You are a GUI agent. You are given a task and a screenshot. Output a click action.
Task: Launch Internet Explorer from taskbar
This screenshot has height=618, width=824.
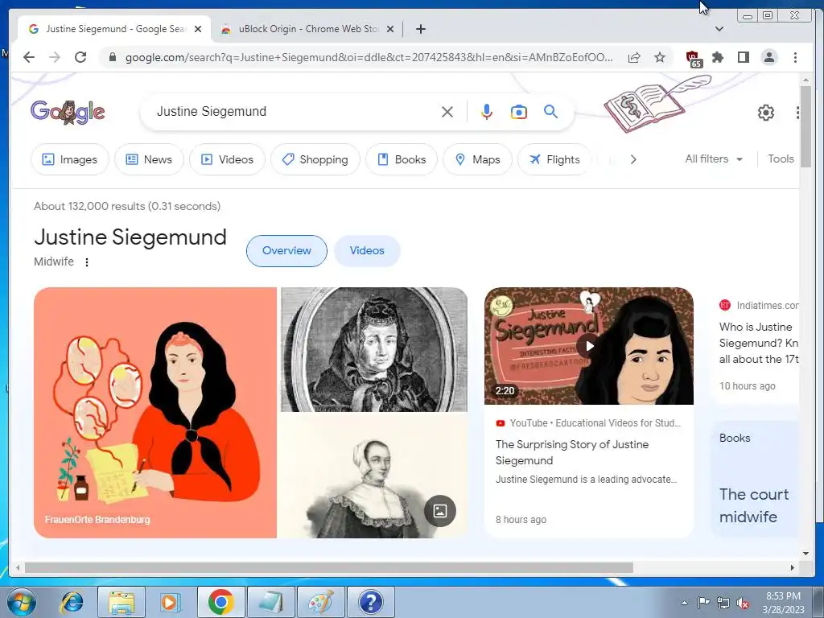coord(72,602)
